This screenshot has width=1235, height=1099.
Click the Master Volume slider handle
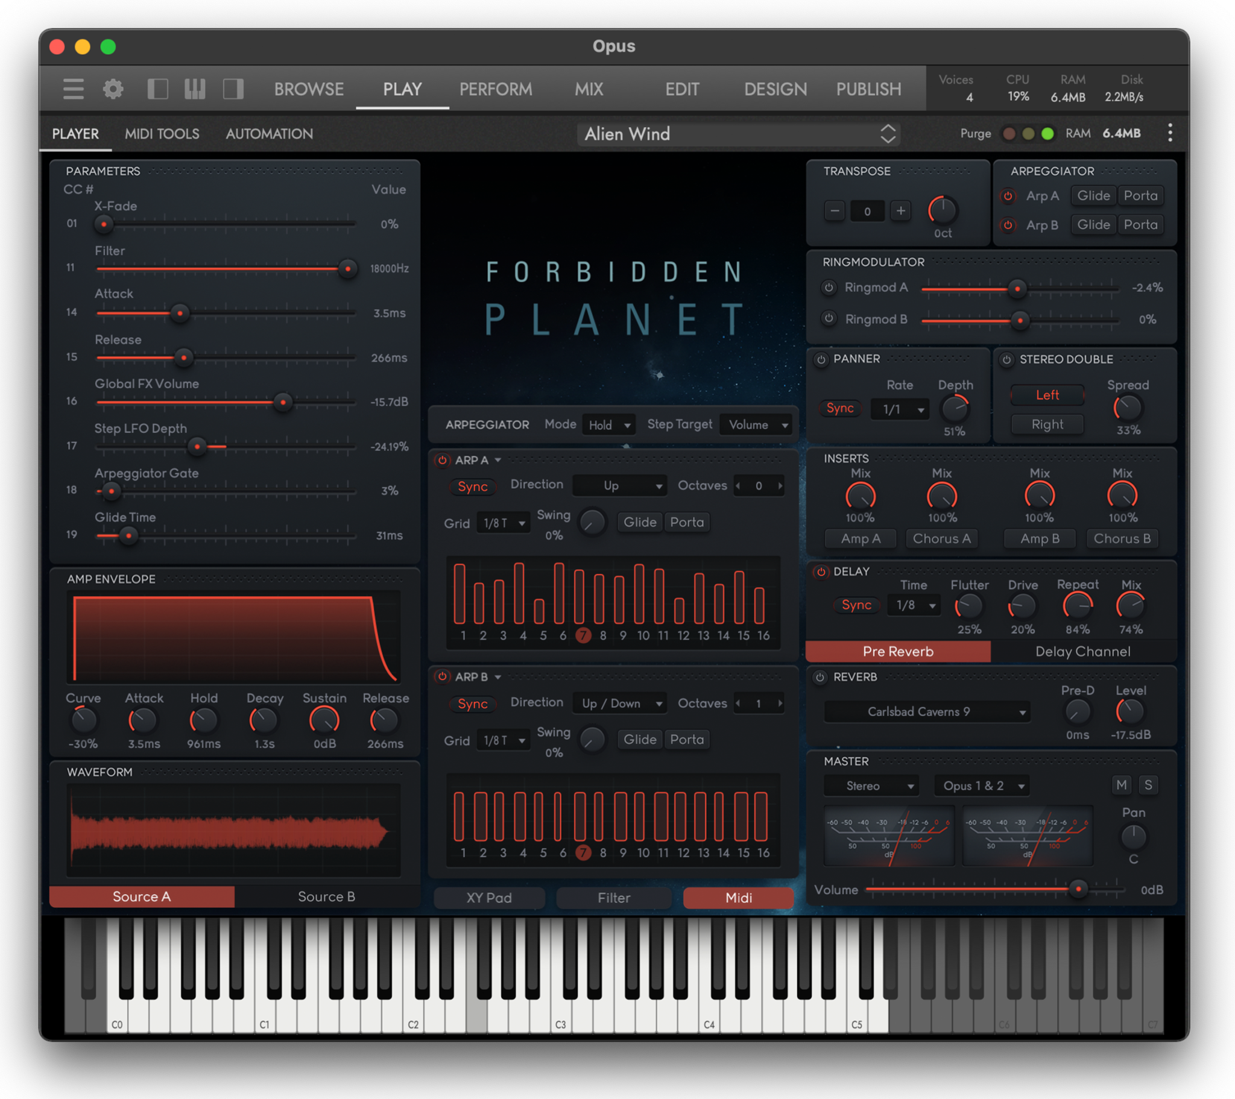[x=1078, y=888]
